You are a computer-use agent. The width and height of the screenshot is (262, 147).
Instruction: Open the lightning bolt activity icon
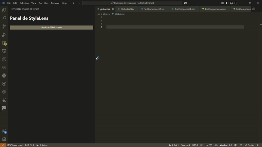tap(4, 84)
